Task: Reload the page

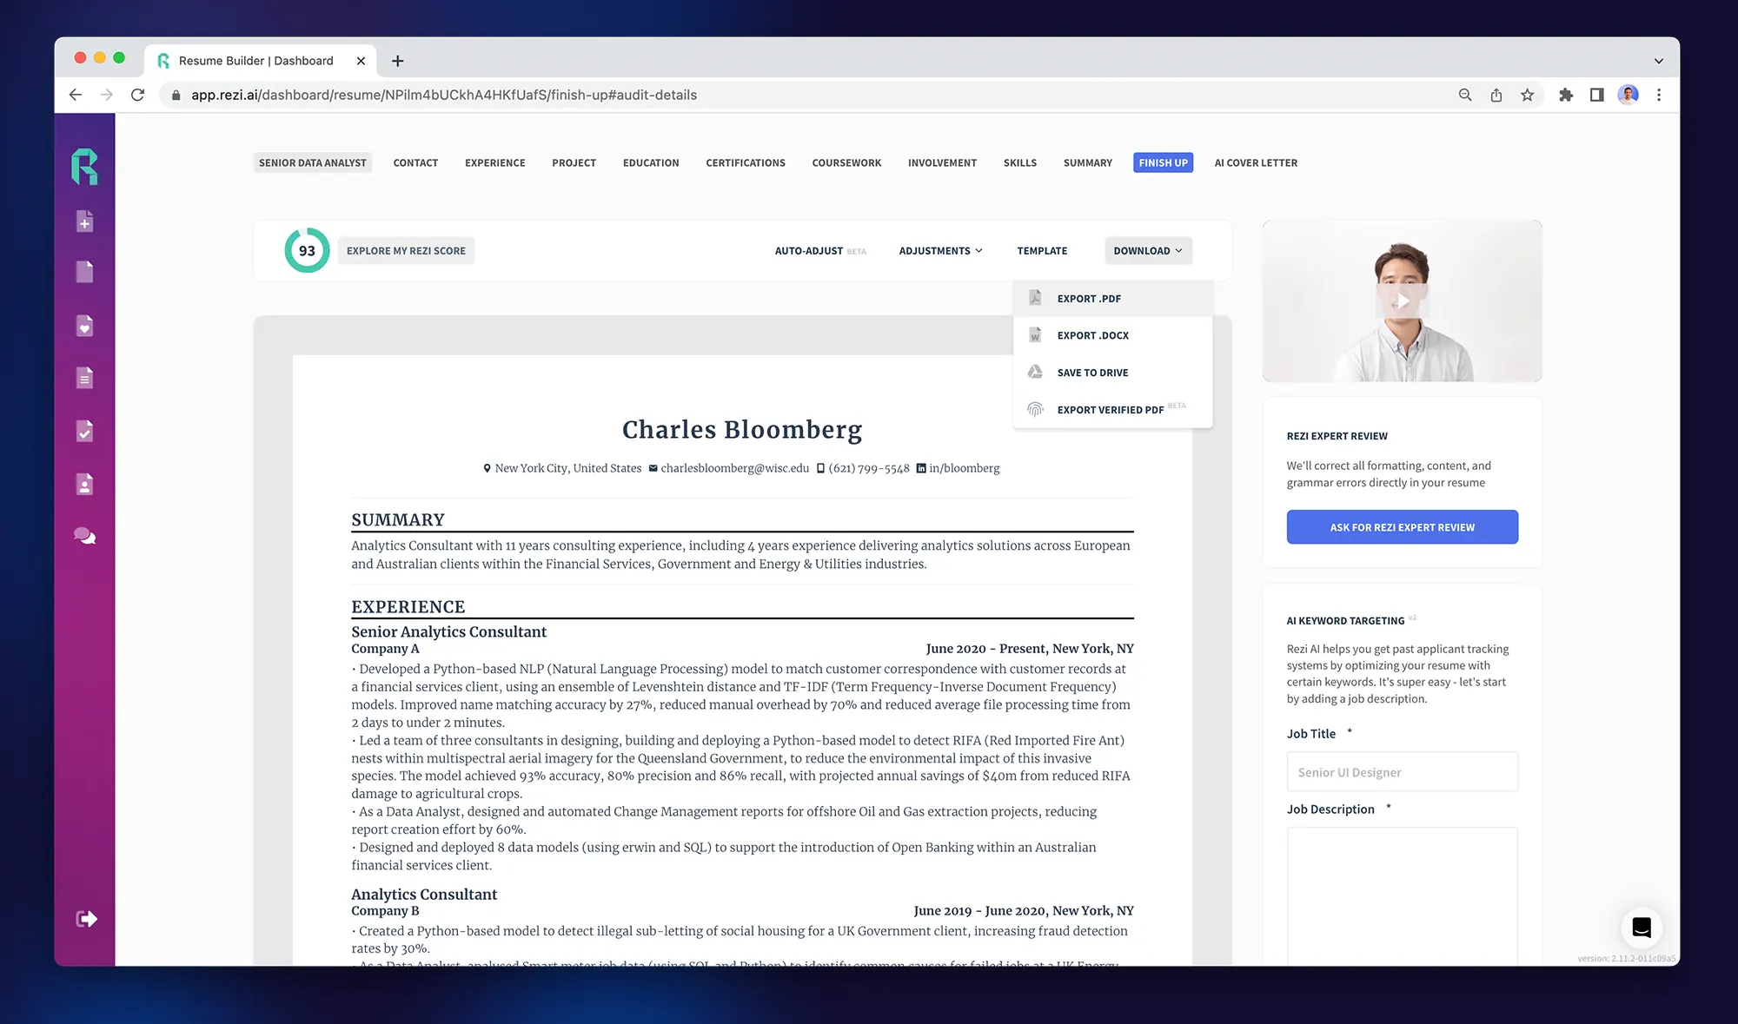Action: (137, 95)
